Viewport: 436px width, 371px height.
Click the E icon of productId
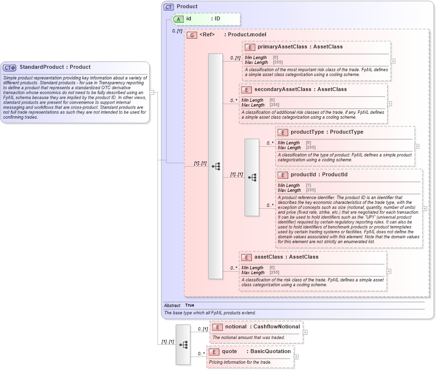click(283, 175)
